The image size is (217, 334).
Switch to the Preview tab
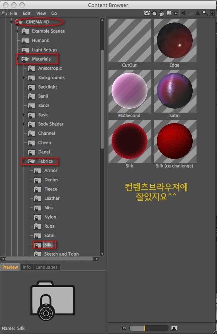[x=10, y=267]
